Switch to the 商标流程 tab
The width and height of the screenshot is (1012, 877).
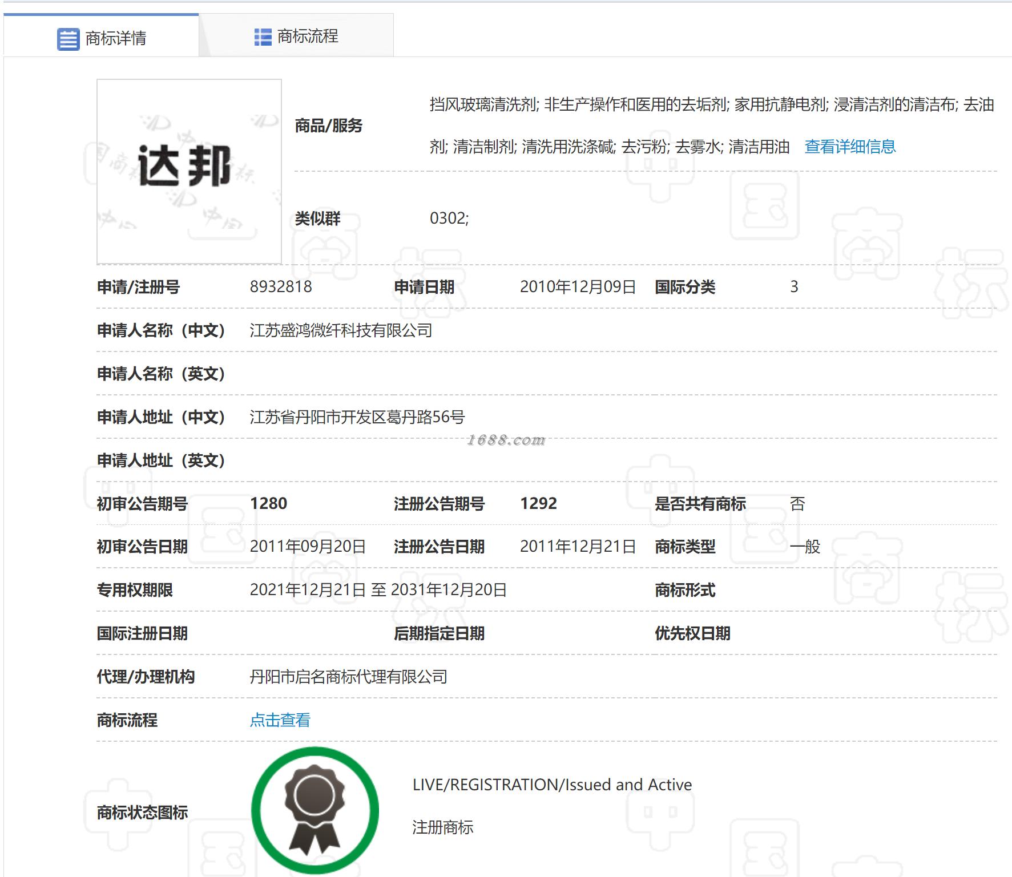pyautogui.click(x=296, y=35)
